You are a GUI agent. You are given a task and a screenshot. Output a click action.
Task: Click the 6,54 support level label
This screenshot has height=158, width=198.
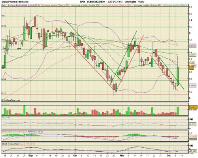click(4, 79)
